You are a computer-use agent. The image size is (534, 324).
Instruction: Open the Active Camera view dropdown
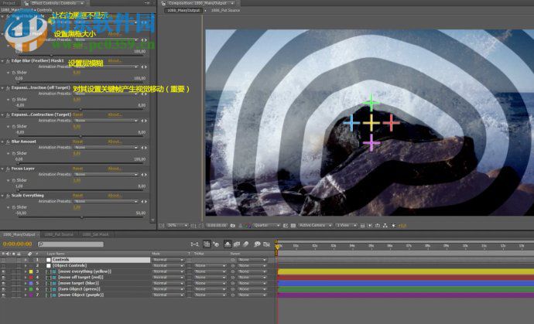tap(315, 225)
